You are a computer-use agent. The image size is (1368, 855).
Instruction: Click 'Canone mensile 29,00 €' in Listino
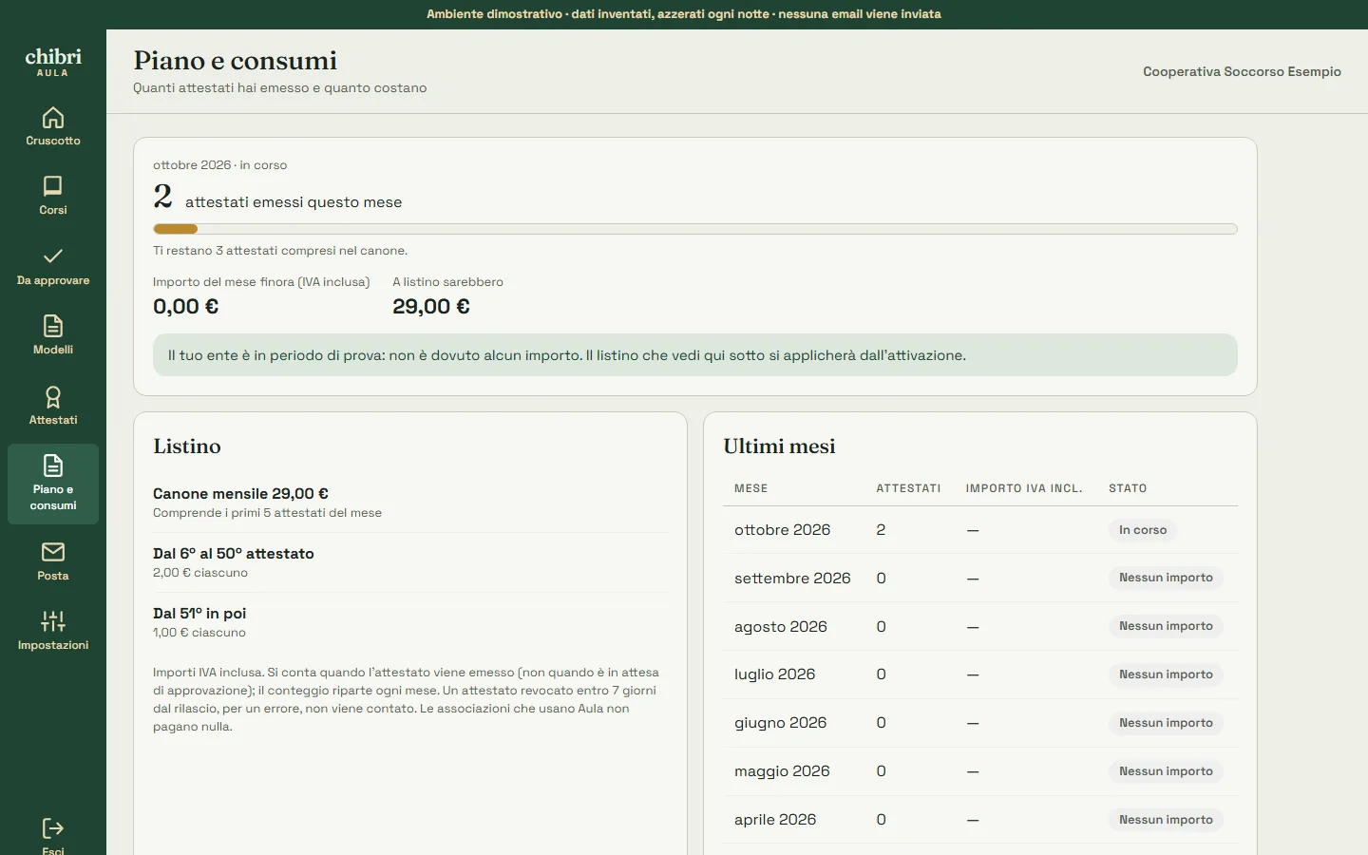click(240, 494)
